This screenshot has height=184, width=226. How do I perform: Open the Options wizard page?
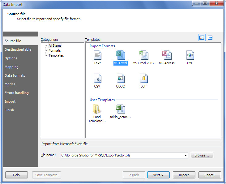[21, 58]
